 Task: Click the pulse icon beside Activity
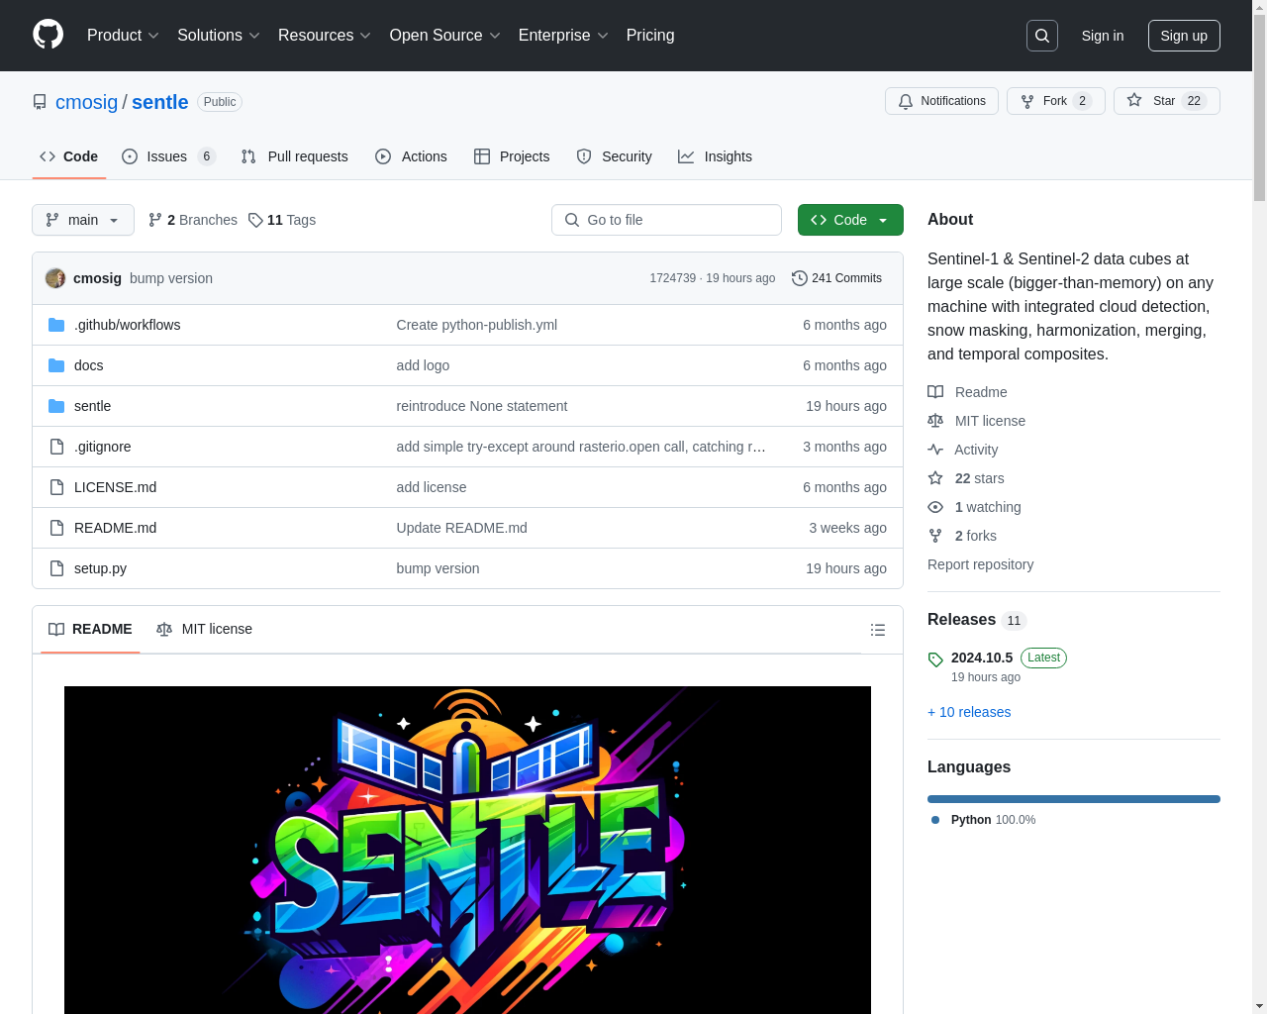tap(935, 450)
